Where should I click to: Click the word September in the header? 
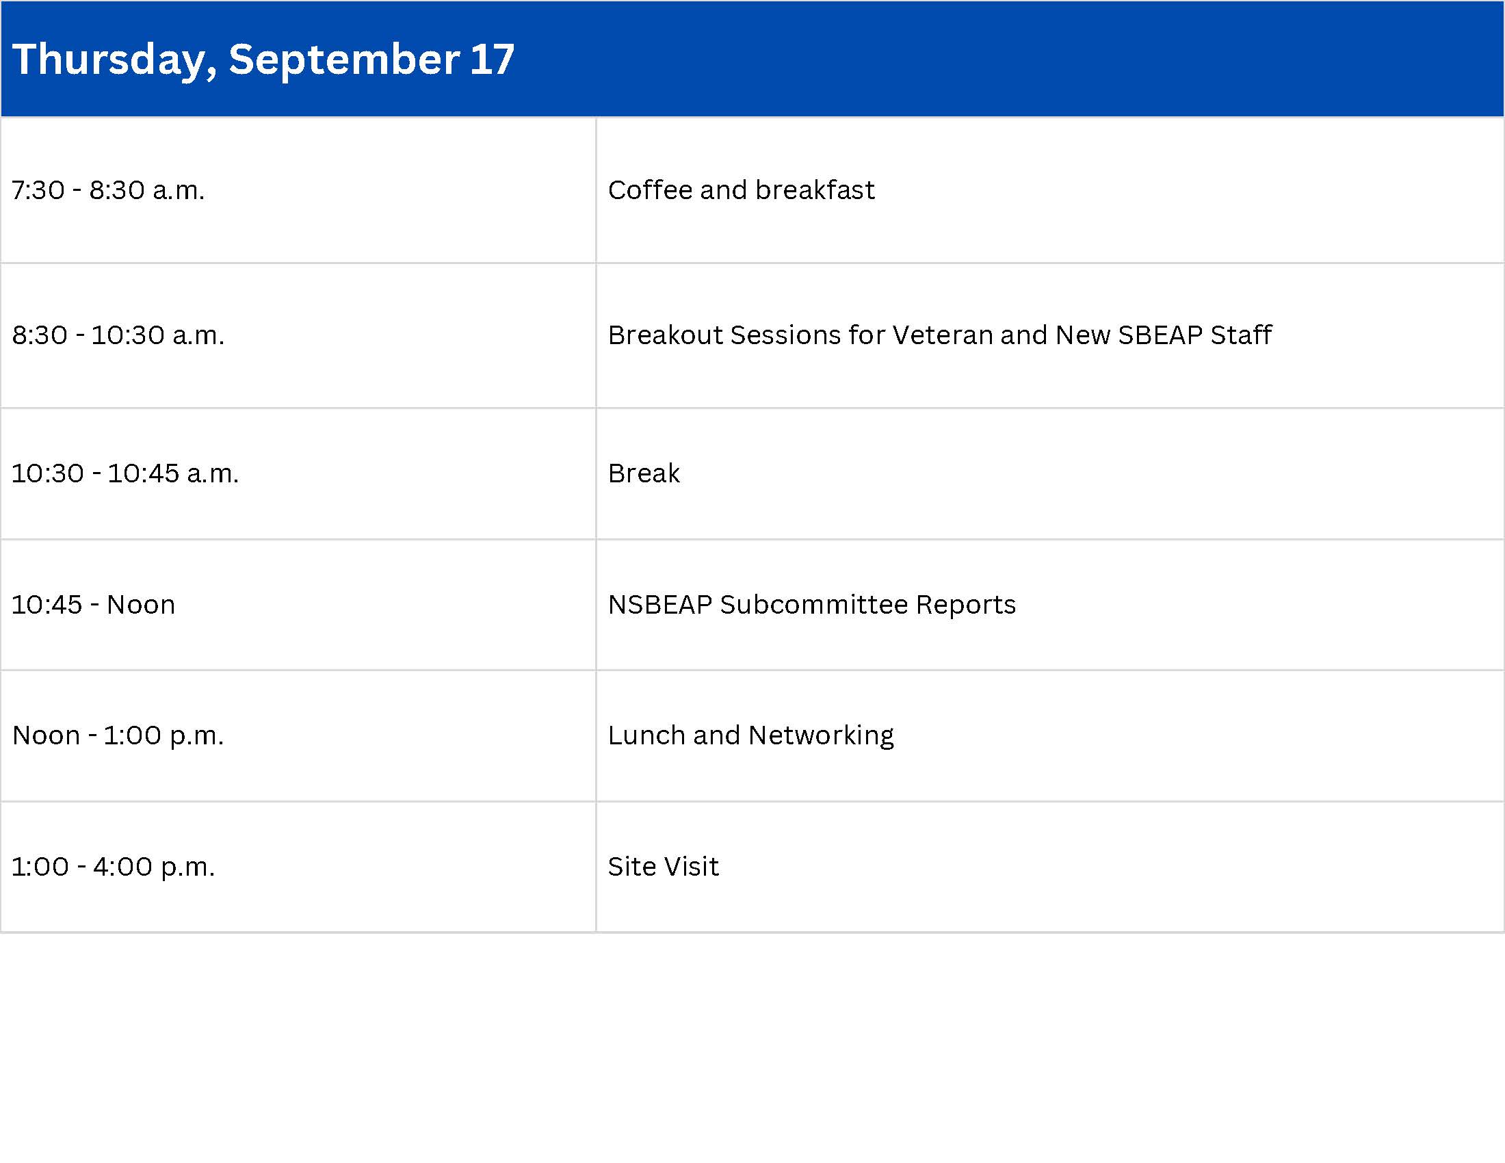tap(344, 61)
